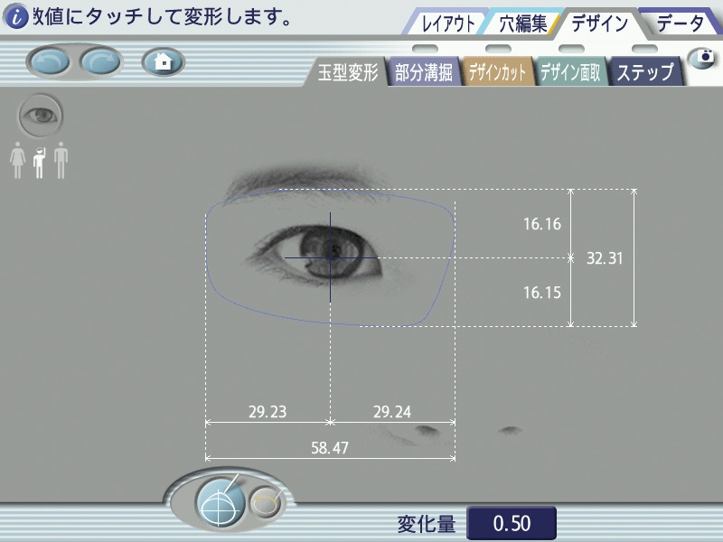Select the 部分溝掘 sub-tab

tap(424, 72)
